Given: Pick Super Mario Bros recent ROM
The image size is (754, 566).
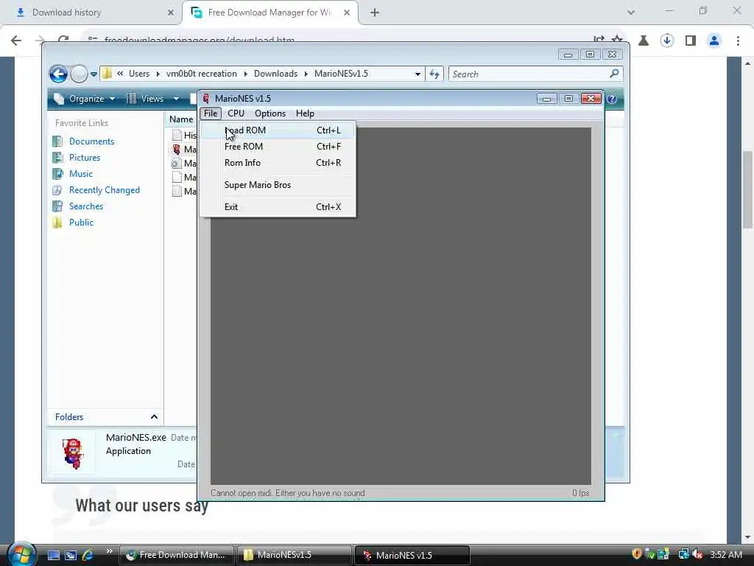Looking at the screenshot, I should (x=278, y=185).
